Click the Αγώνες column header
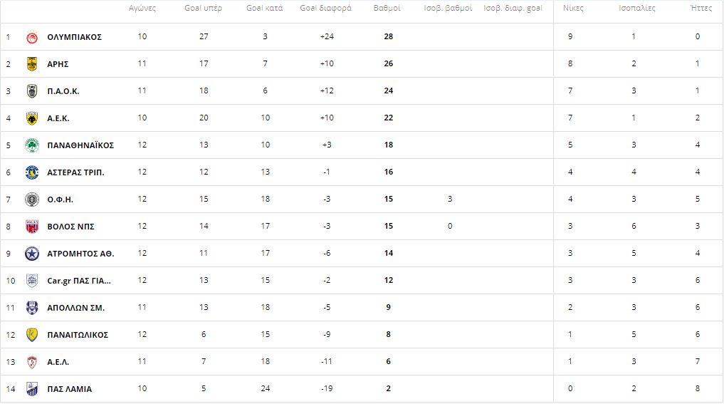This screenshot has height=404, width=724. coord(142,8)
